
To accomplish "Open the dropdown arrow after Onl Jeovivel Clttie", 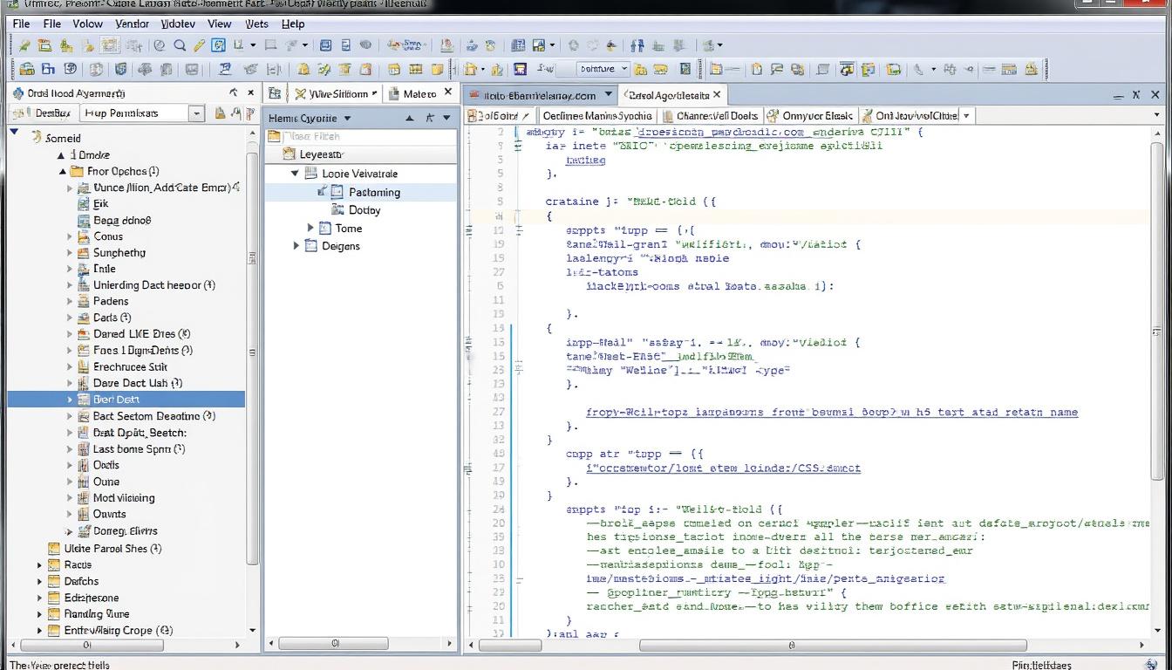I will [x=967, y=115].
